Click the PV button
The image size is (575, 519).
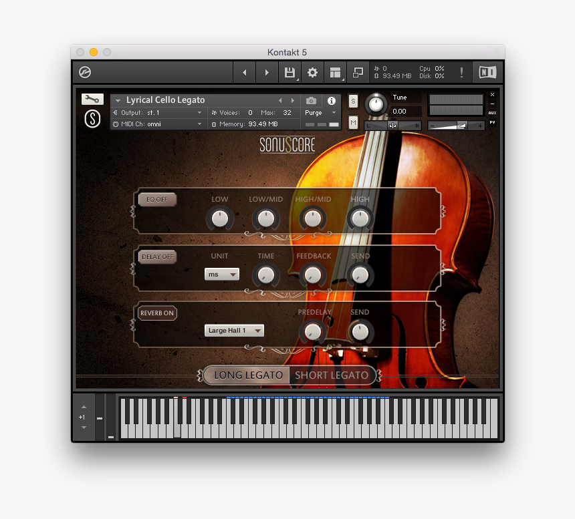(x=493, y=122)
